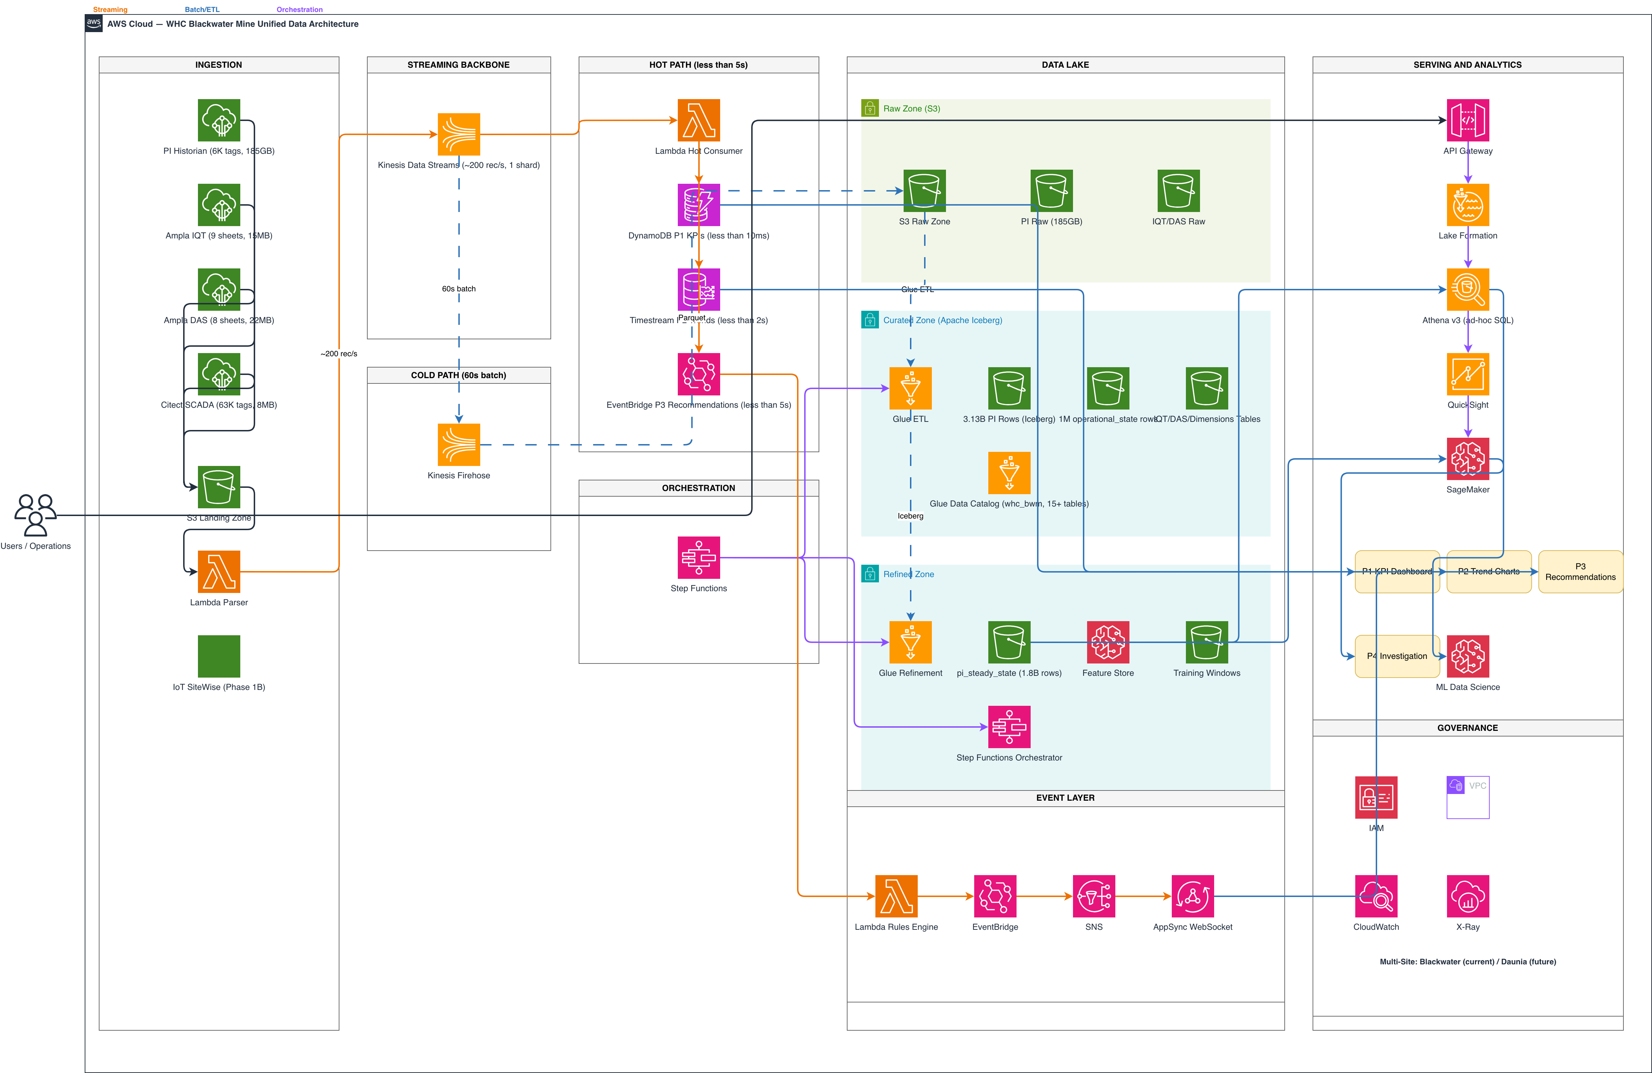The width and height of the screenshot is (1652, 1073).
Task: Click the Glue Refinement icon
Action: tap(911, 642)
